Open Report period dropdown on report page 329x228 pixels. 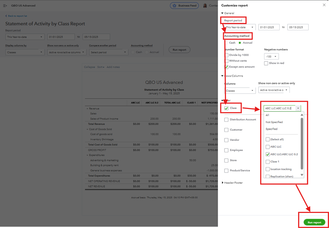click(25, 37)
